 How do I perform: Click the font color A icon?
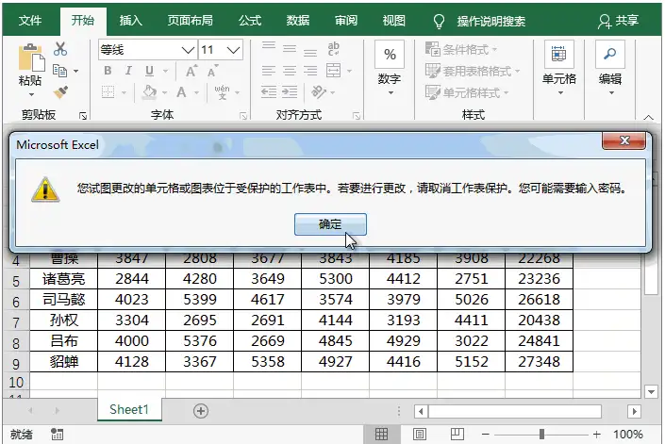[181, 92]
